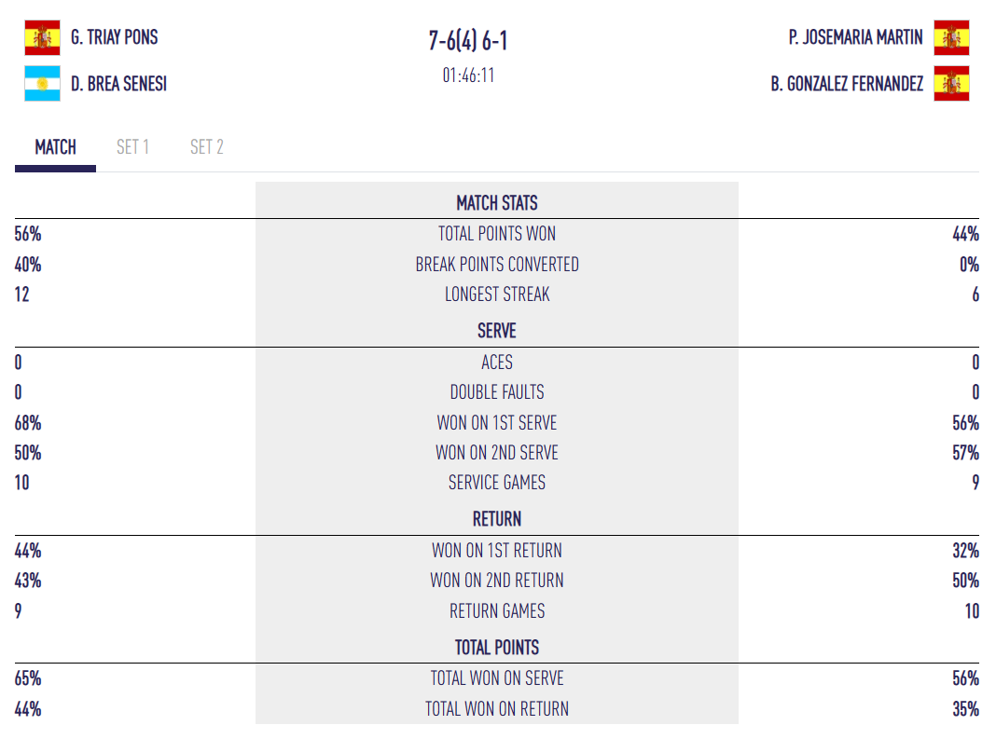The height and width of the screenshot is (739, 996).
Task: Click the Spain flag next to P. Josemaria Martin
Action: pyautogui.click(x=951, y=38)
